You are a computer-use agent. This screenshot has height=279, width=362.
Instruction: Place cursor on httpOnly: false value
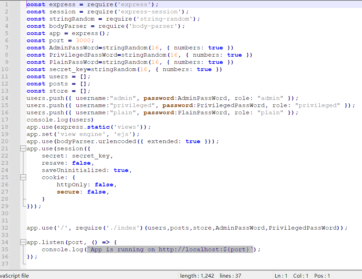(x=104, y=185)
